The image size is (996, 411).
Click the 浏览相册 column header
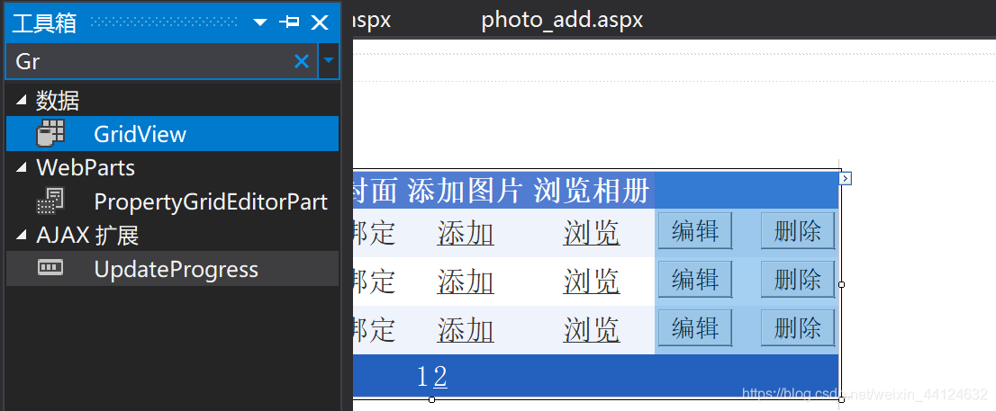592,190
